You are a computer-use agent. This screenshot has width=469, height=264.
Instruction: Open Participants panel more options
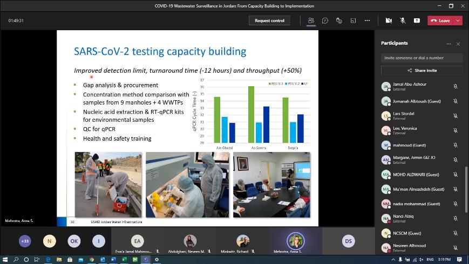(448, 44)
